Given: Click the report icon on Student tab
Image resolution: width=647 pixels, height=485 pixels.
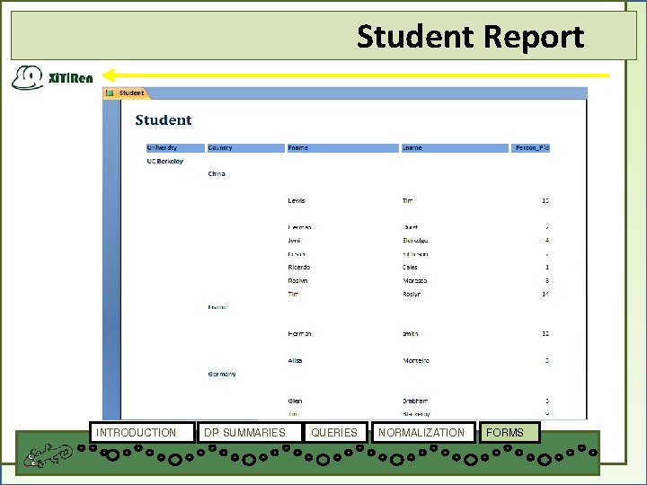Looking at the screenshot, I should point(110,93).
